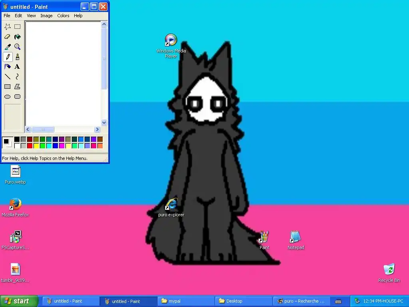
Task: Pick the red color swatch
Action: coord(30,146)
